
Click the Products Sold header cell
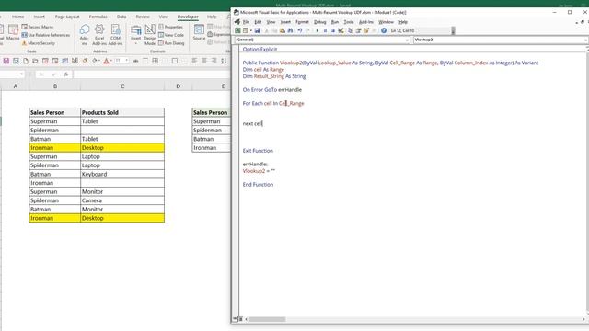(x=122, y=112)
